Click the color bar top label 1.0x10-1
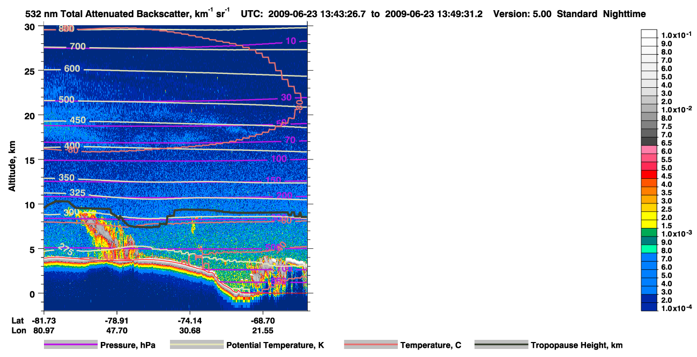This screenshot has width=697, height=357. pos(676,35)
